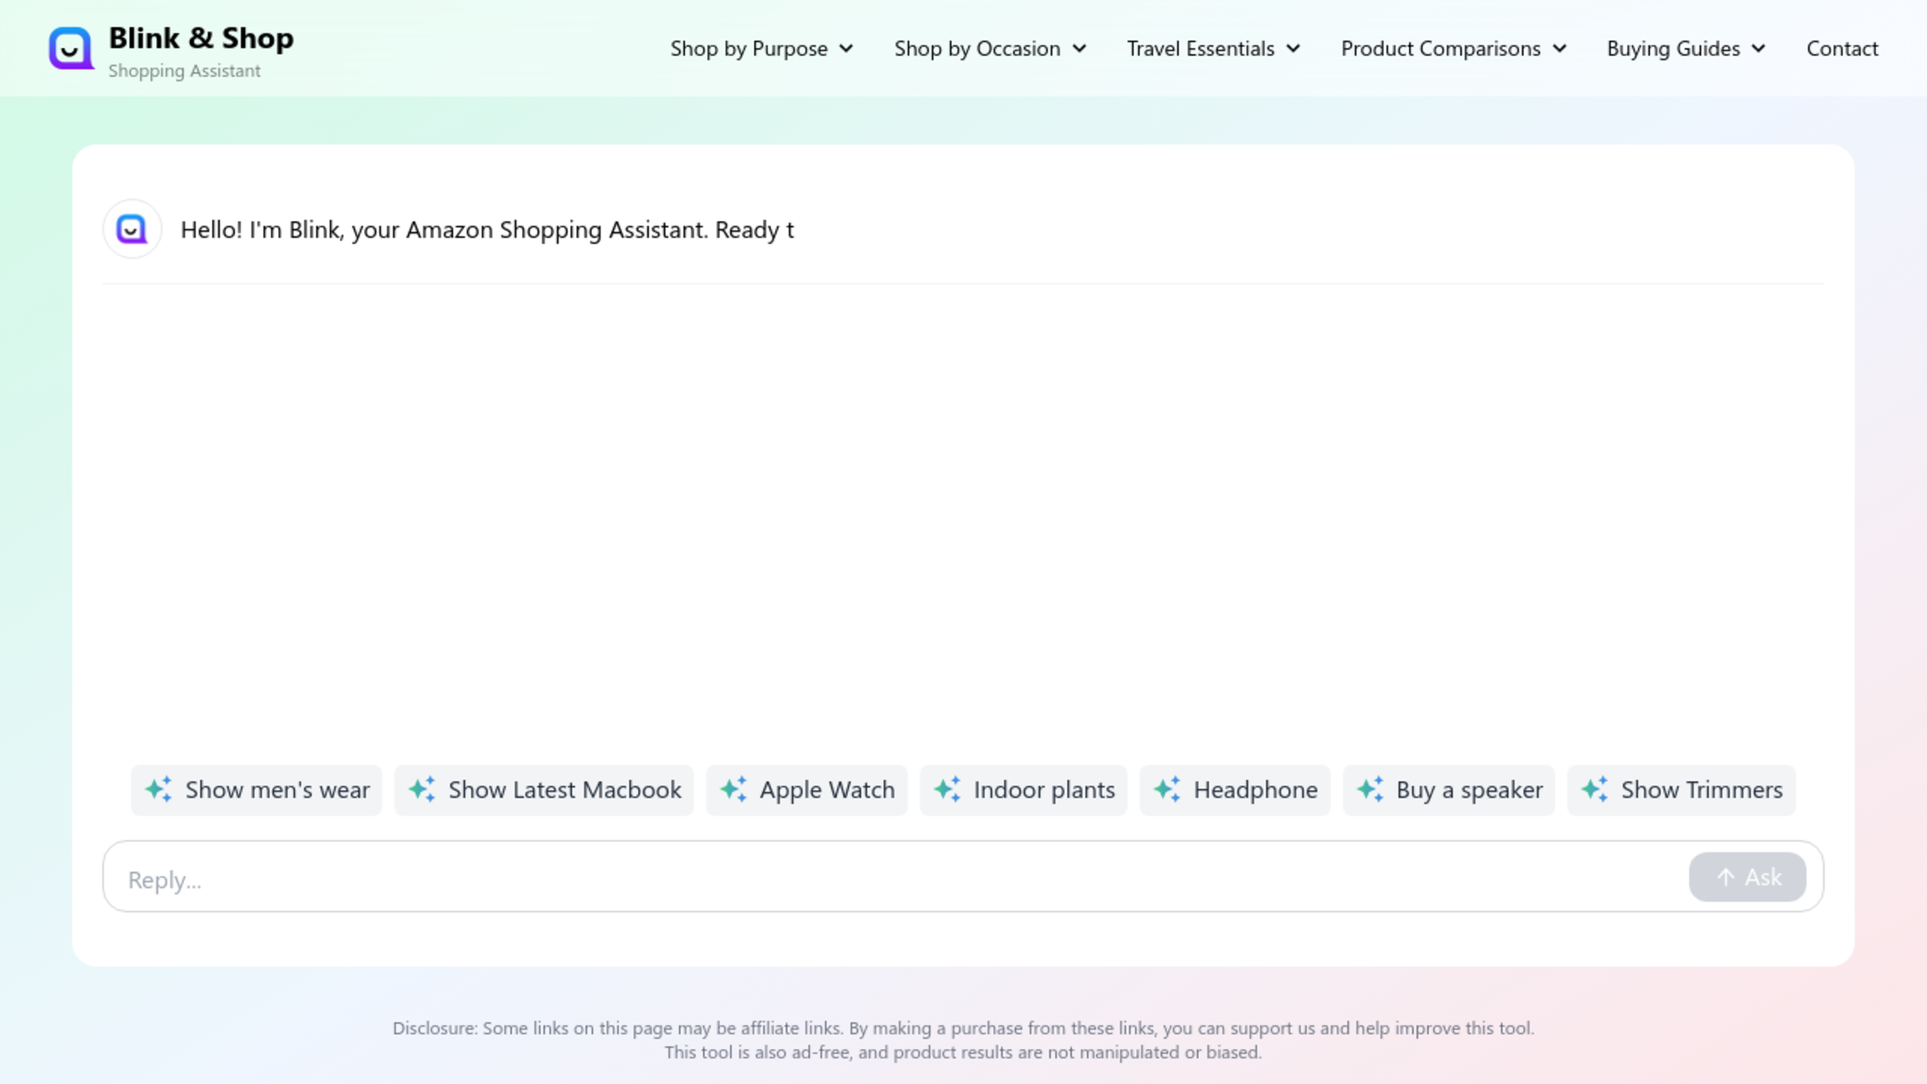
Task: Click the Blink avatar icon in chat
Action: pos(132,229)
